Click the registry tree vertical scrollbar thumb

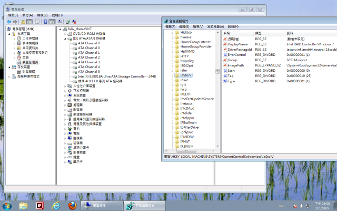pyautogui.click(x=217, y=72)
